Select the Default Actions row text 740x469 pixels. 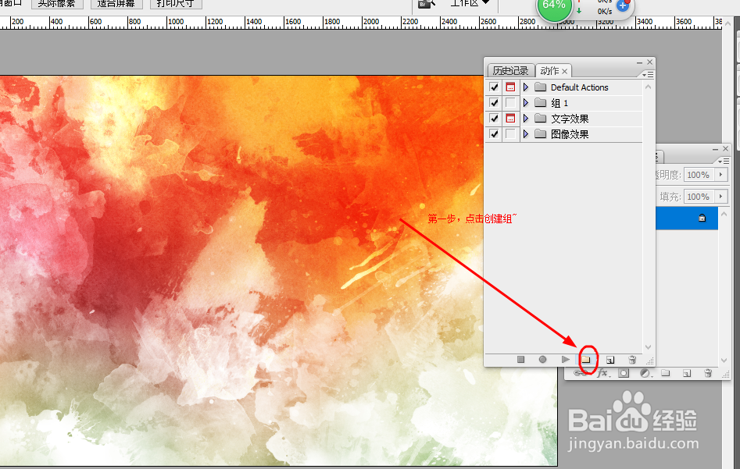(x=580, y=87)
